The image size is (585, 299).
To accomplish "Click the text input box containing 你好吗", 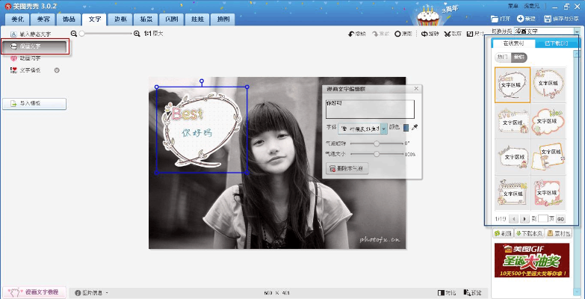I will (369, 108).
